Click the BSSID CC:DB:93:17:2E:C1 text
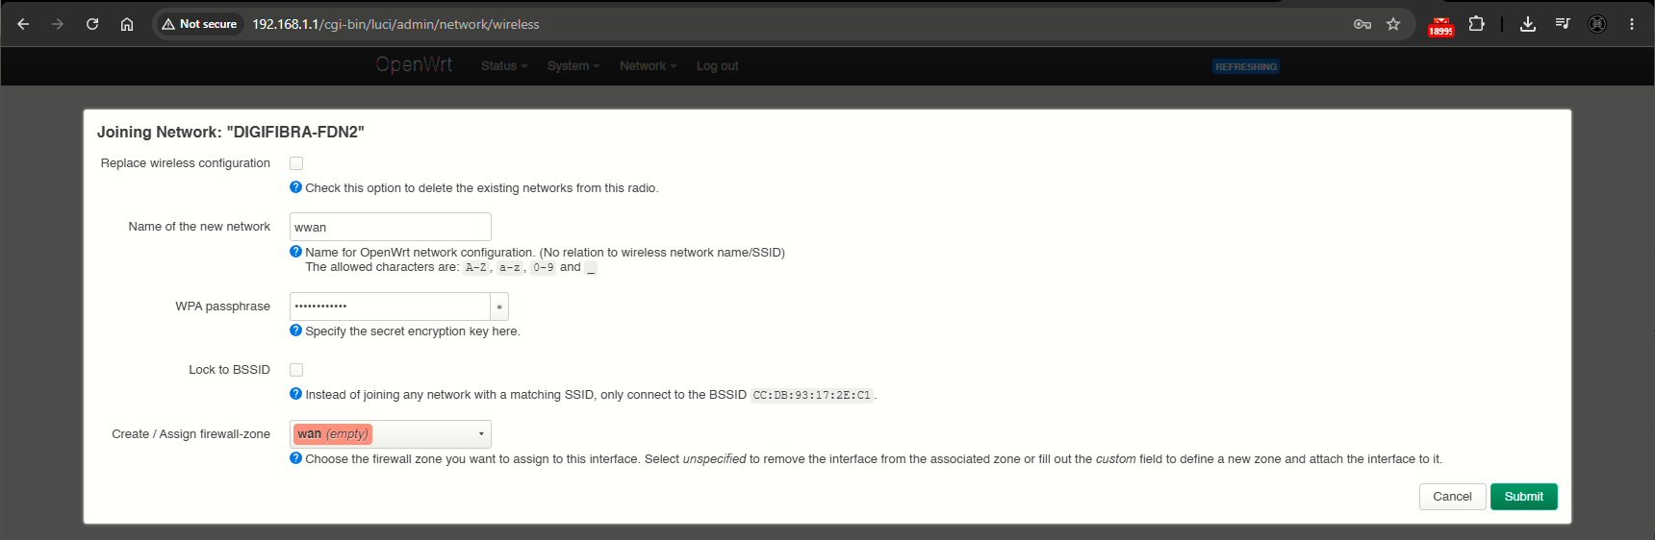Image resolution: width=1655 pixels, height=540 pixels. [x=812, y=395]
